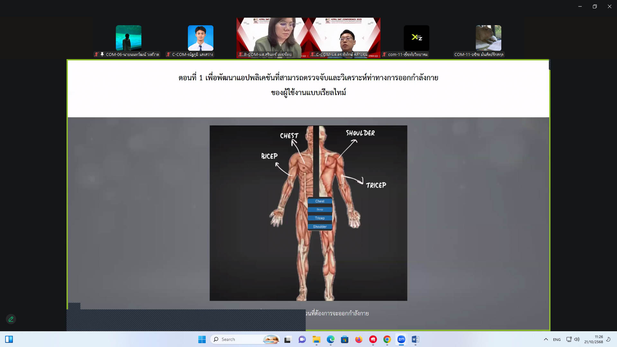Screen dimensions: 617x347
Task: Open Microsoft Edge browser
Action: (x=330, y=339)
